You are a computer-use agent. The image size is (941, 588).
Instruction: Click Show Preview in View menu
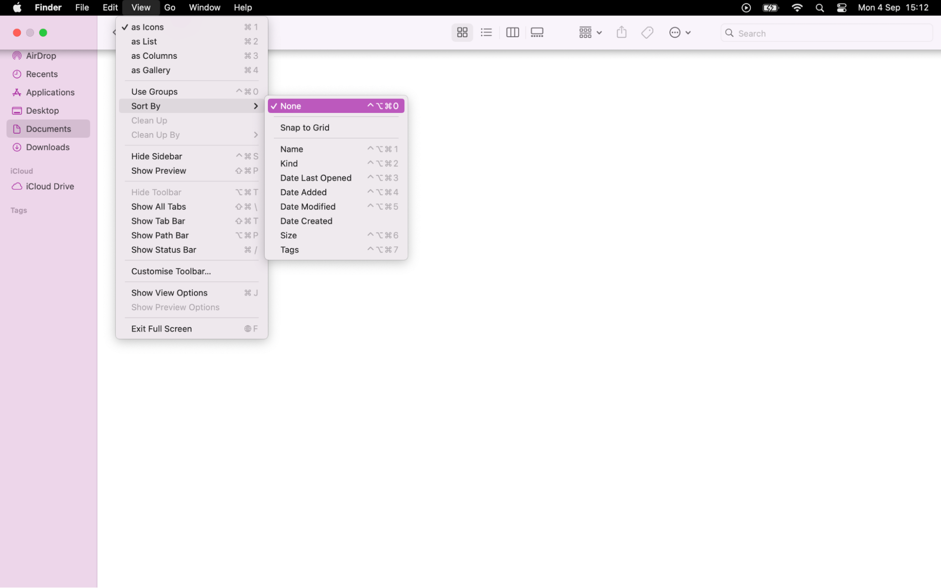click(x=192, y=171)
